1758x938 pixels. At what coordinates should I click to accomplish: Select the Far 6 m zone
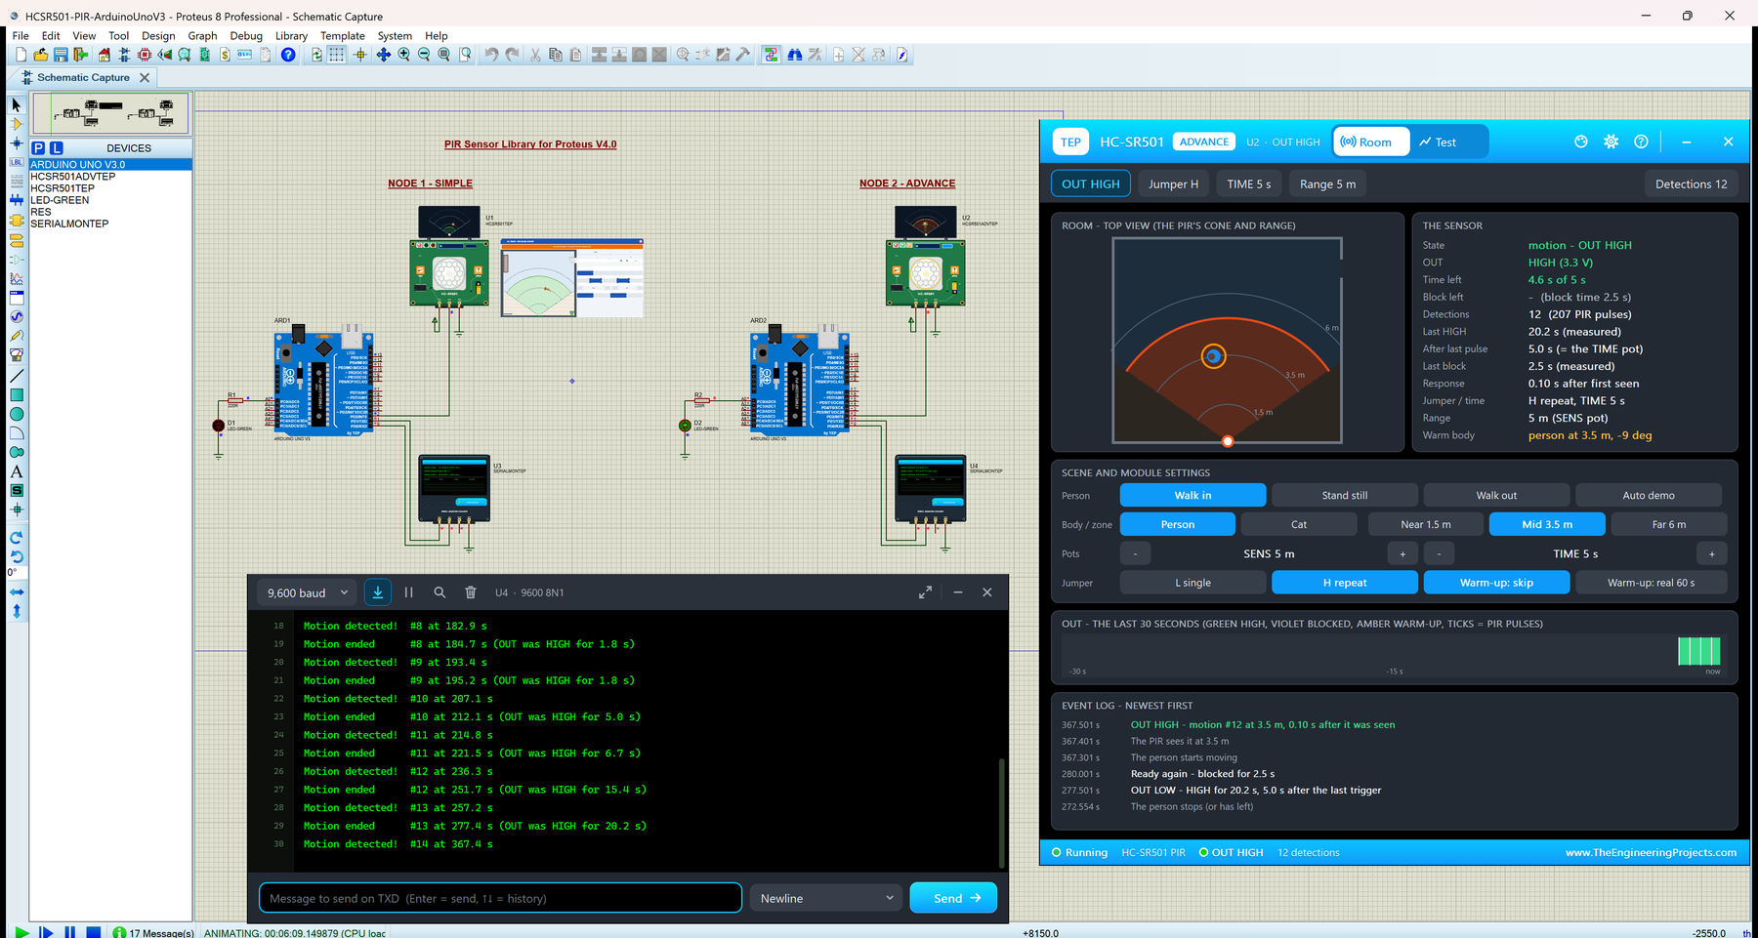[1669, 524]
